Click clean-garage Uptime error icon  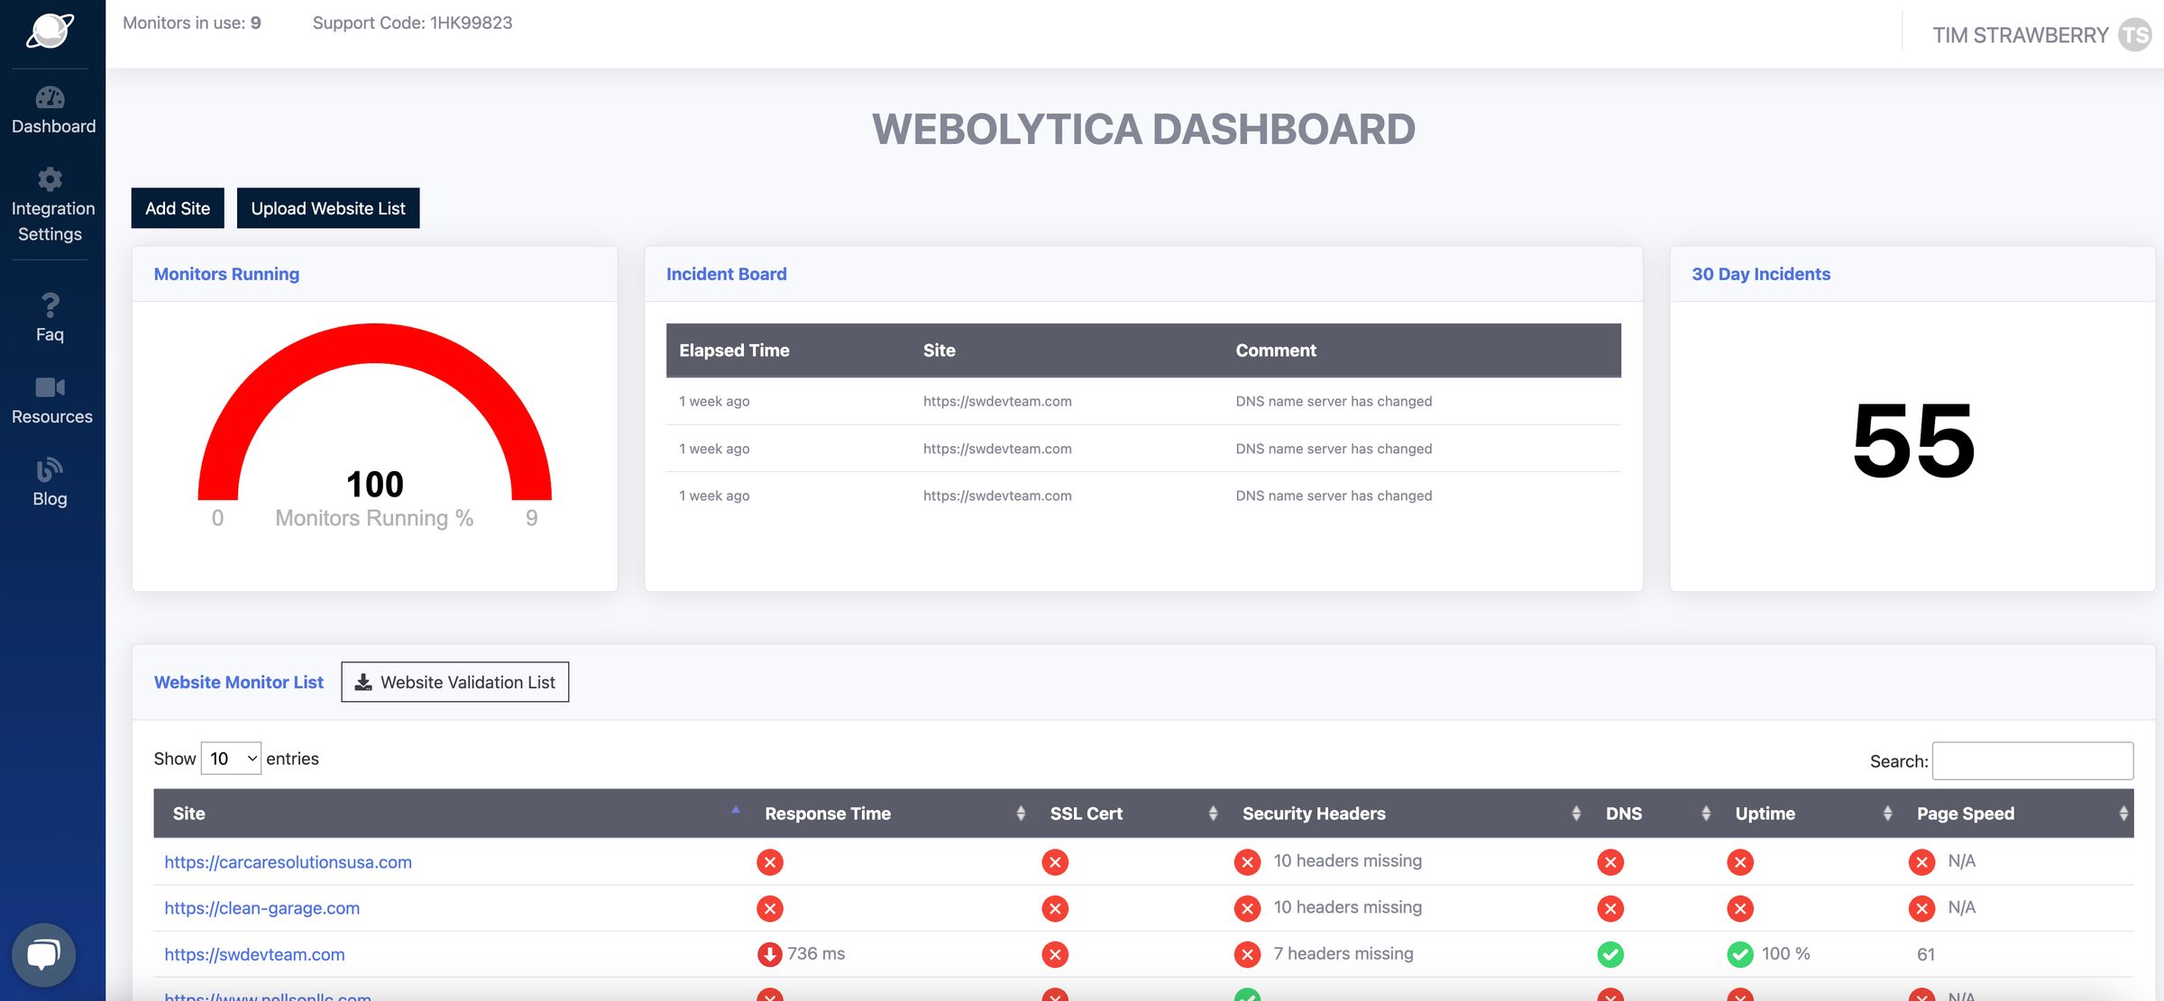(x=1740, y=908)
